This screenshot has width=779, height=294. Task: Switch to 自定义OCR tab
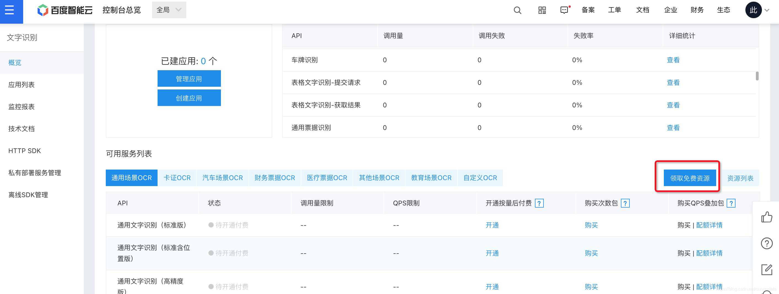click(480, 178)
